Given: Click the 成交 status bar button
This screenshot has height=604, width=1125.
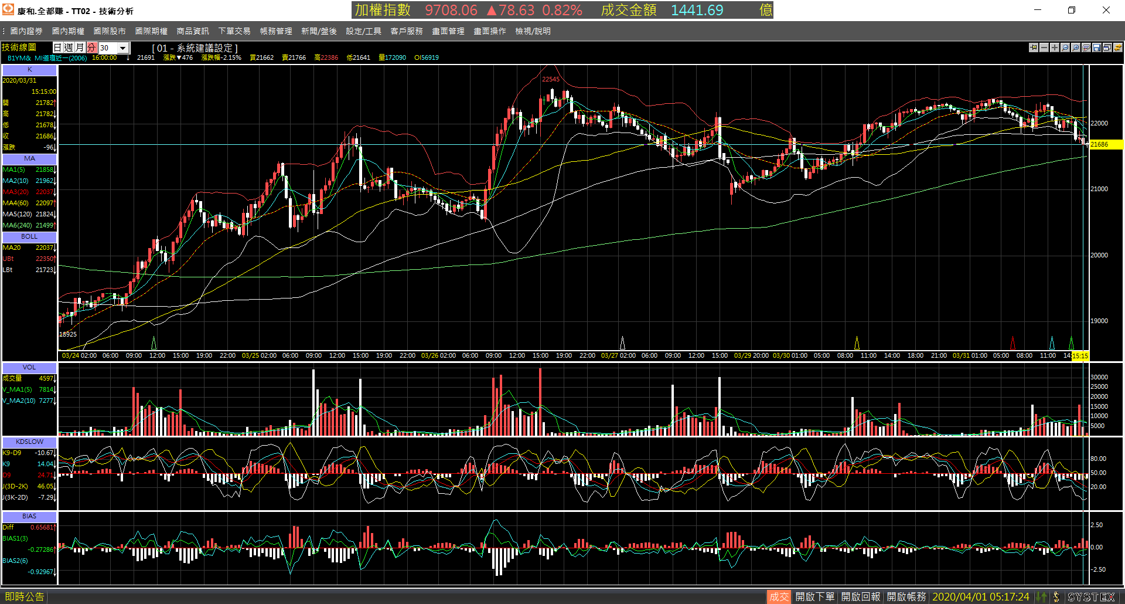Looking at the screenshot, I should click(779, 596).
